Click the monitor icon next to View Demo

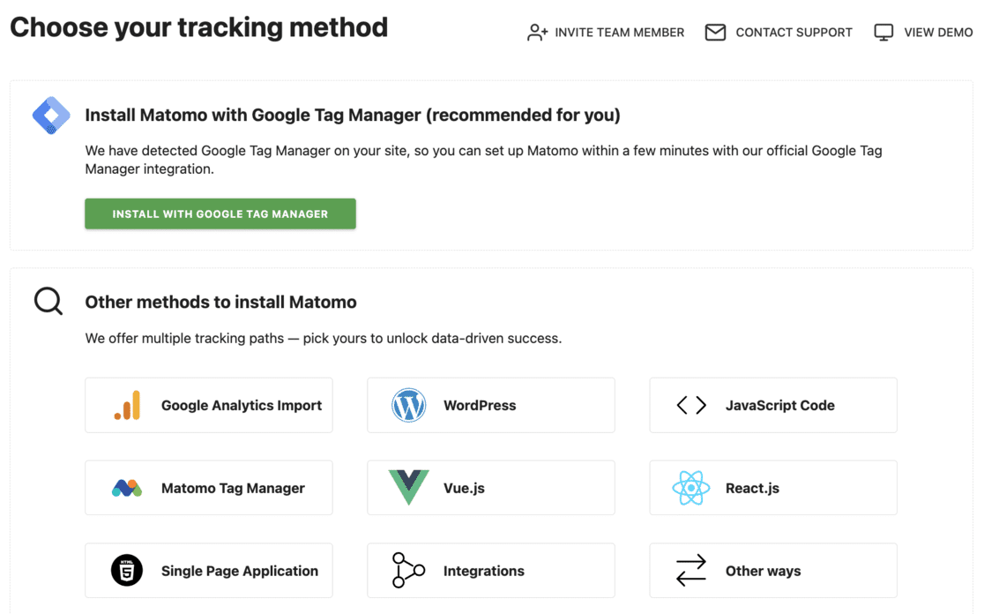click(883, 32)
